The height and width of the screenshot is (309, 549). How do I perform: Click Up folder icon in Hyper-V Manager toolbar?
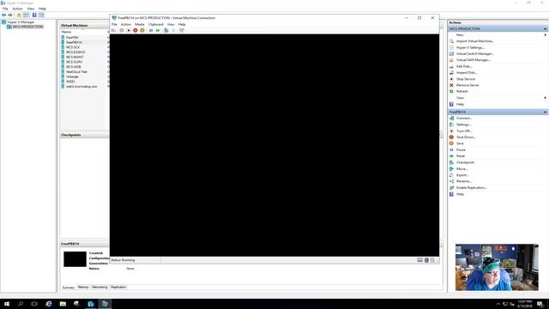click(x=19, y=15)
